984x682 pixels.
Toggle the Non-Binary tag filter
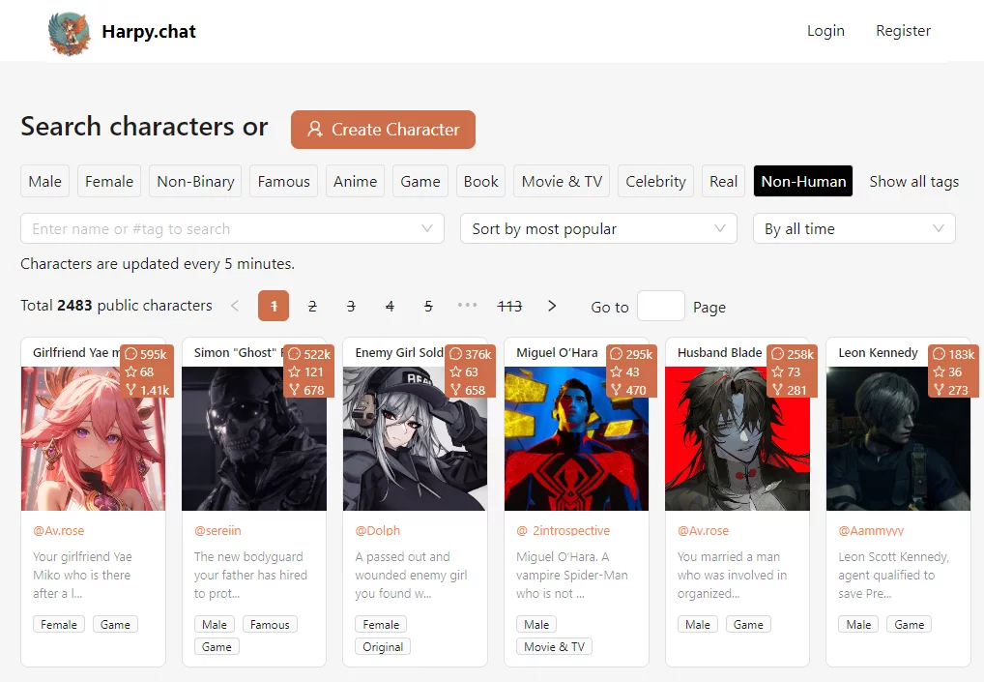point(196,182)
